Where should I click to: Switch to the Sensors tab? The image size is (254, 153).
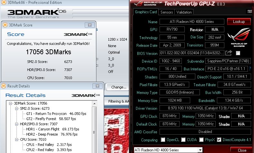[x=167, y=12]
